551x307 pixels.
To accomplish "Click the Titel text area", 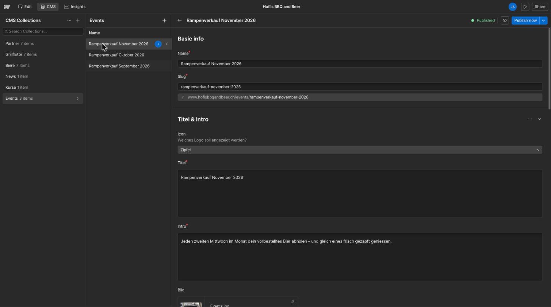I will pyautogui.click(x=360, y=193).
